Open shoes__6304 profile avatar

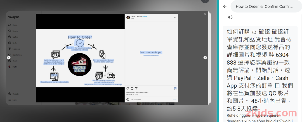click(128, 17)
